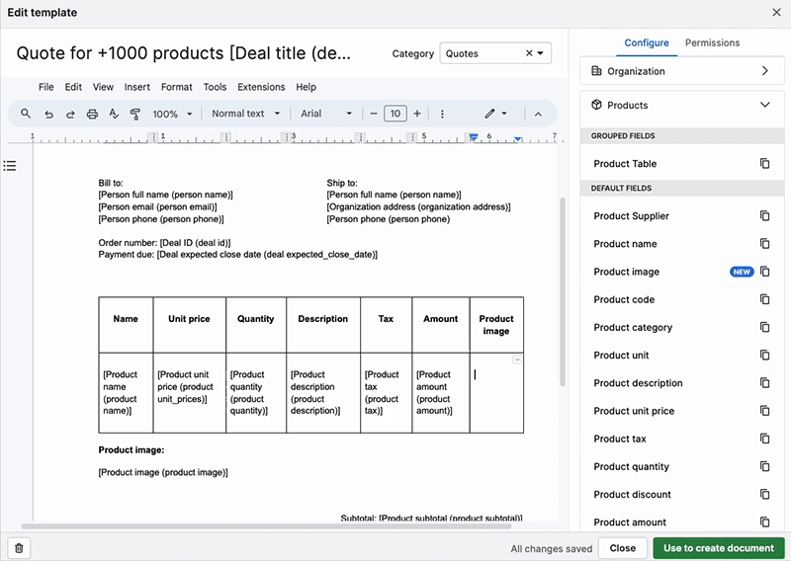This screenshot has width=791, height=561.
Task: Copy the Product image field placeholder
Action: [764, 272]
